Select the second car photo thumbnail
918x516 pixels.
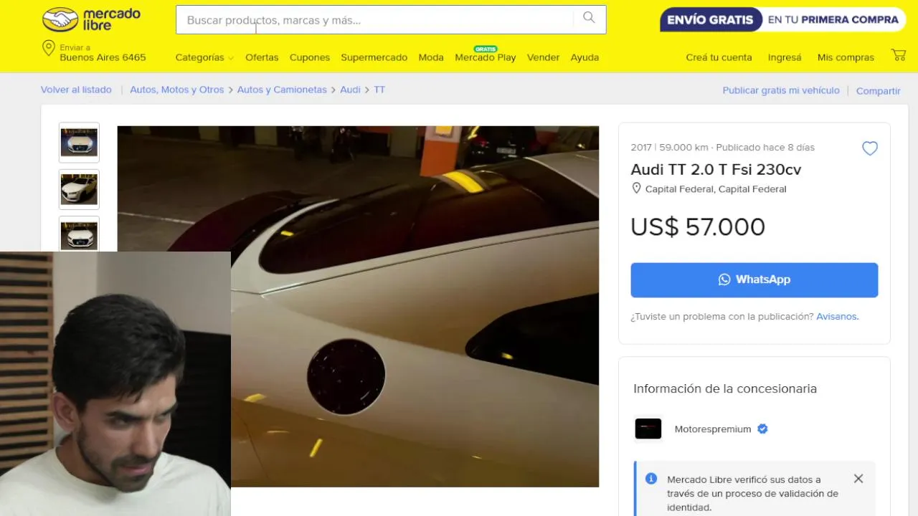click(79, 189)
